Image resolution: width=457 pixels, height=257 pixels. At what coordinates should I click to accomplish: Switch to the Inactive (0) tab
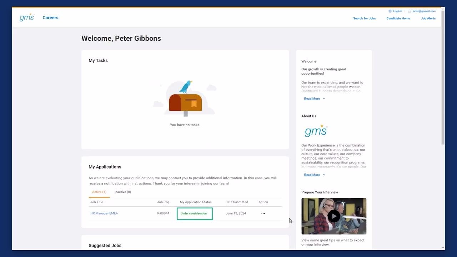click(123, 192)
